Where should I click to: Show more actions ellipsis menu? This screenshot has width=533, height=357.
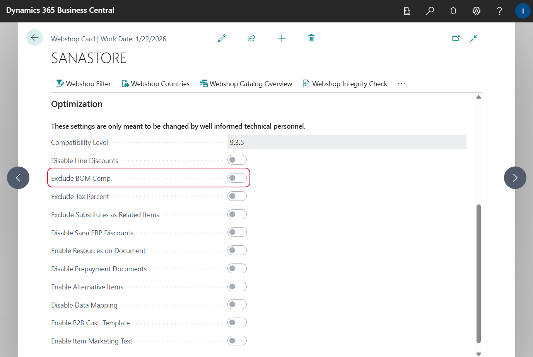tap(401, 83)
